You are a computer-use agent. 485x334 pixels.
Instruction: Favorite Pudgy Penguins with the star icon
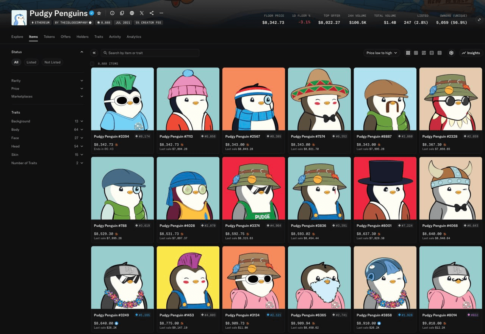coord(99,13)
